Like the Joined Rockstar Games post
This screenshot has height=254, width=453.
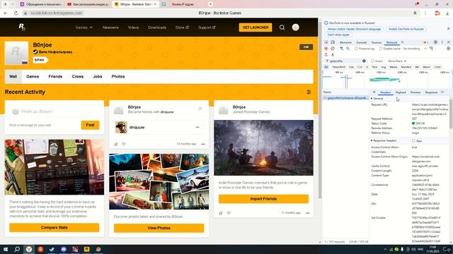click(221, 213)
